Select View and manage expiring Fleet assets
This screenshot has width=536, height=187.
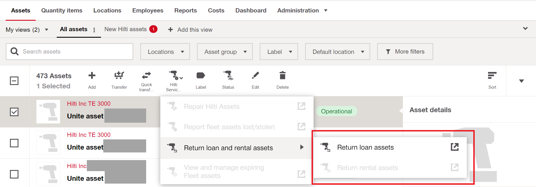pos(237,172)
